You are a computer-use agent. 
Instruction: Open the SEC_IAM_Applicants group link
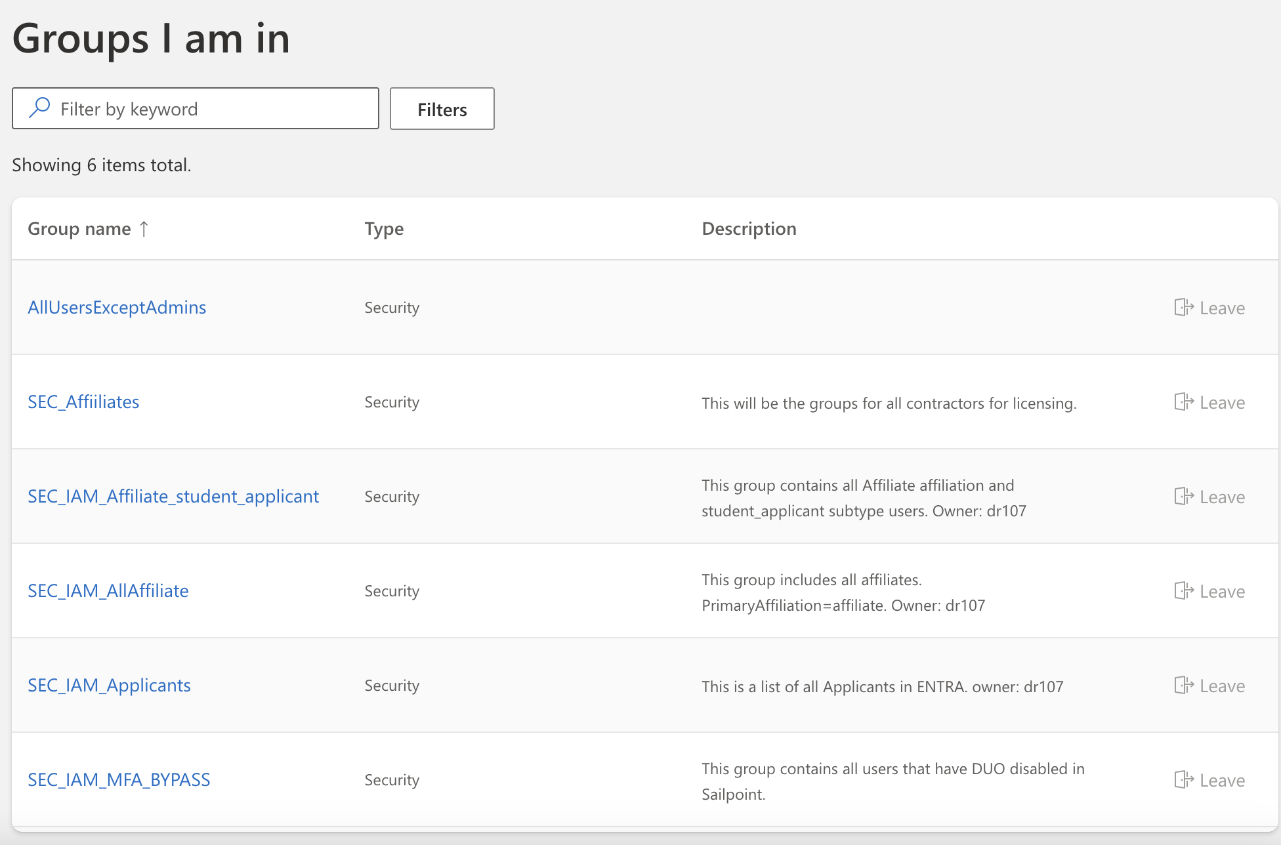click(x=109, y=685)
